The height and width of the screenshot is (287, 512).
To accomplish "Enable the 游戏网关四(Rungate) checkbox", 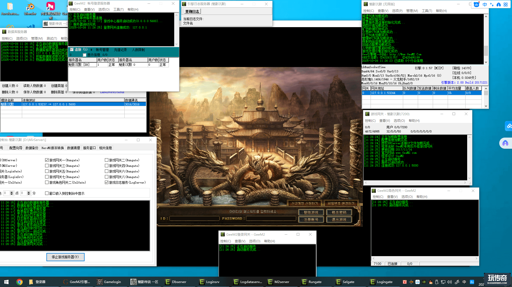I will [x=106, y=166].
